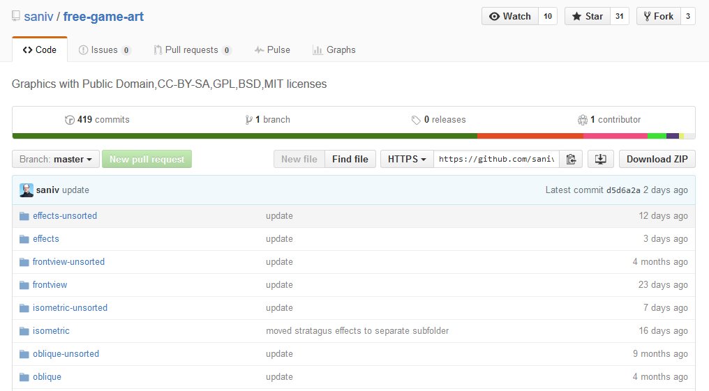Open the latest commit message 'update'
The height and width of the screenshot is (391, 709).
[x=75, y=190]
